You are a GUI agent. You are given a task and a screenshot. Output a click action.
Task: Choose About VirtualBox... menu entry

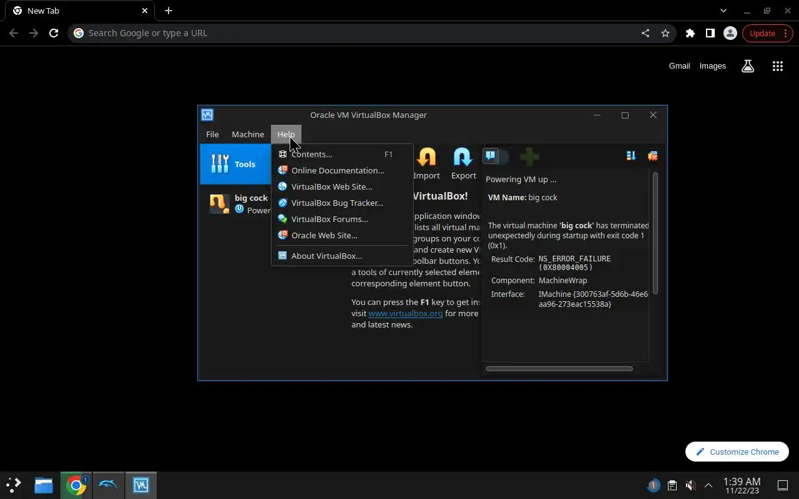(342, 256)
